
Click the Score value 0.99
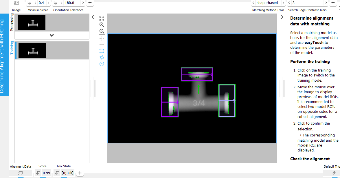46,173
